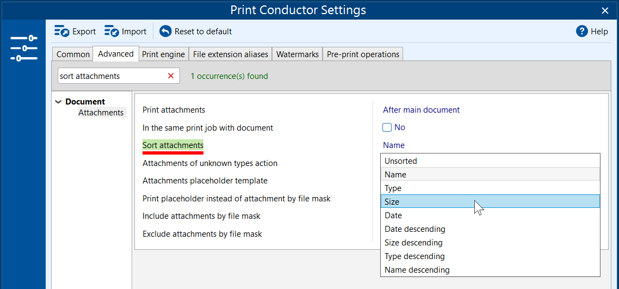
Task: Select Attachments in the tree
Action: 101,113
